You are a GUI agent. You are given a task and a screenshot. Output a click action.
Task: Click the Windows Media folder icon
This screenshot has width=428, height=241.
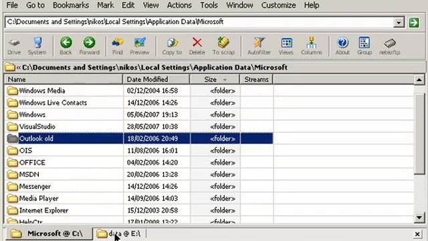click(12, 91)
